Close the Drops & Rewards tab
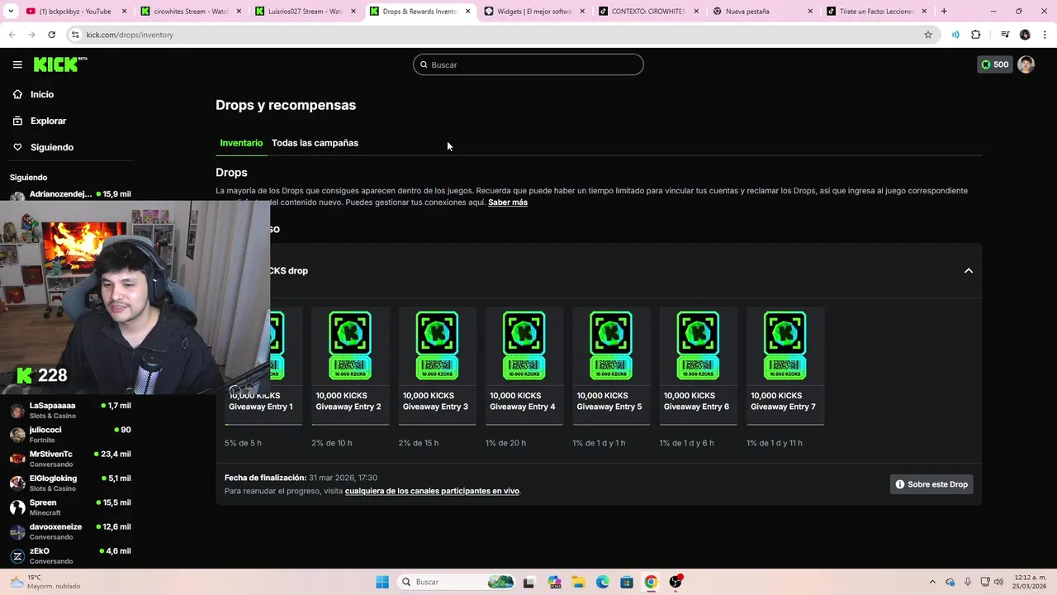This screenshot has height=595, width=1057. (468, 12)
